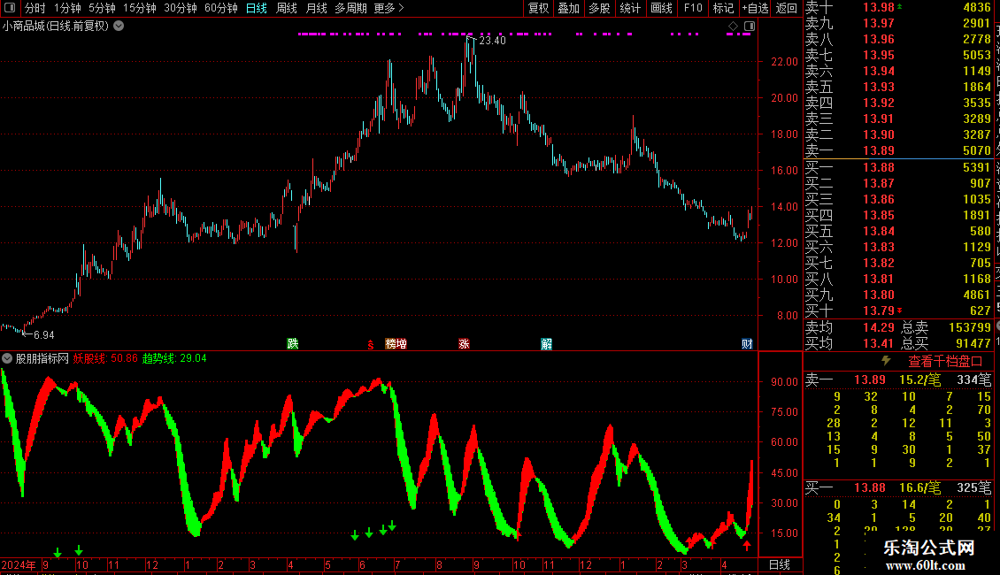Add stock via +自选 button

tap(755, 8)
